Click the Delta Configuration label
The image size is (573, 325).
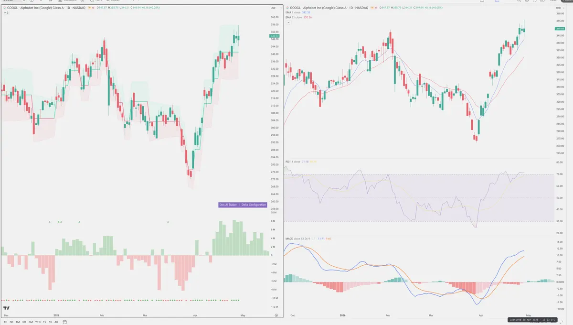(254, 205)
